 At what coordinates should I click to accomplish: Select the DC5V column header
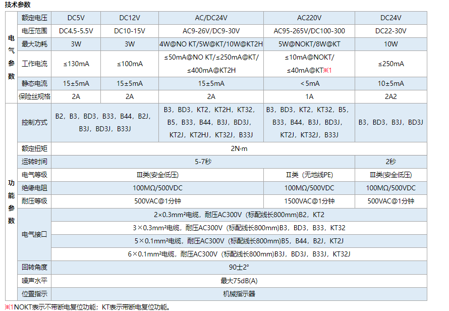coord(76,18)
